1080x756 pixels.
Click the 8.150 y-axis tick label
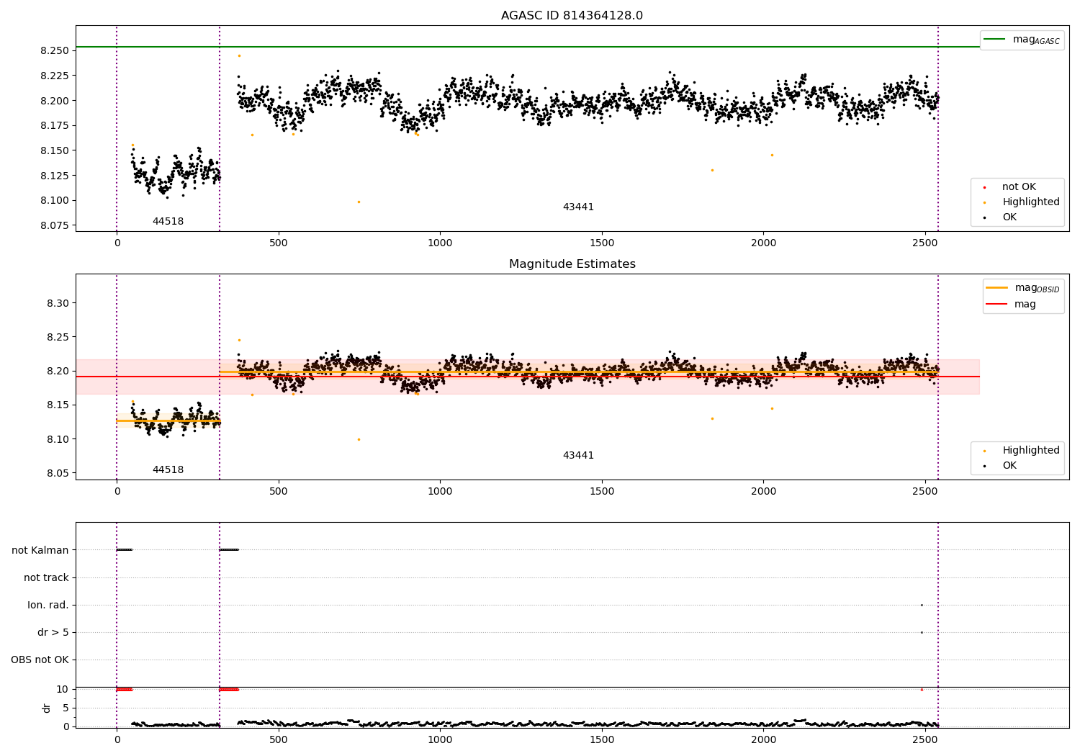pyautogui.click(x=55, y=151)
